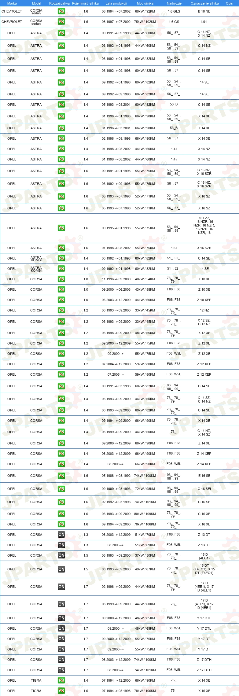Image resolution: width=239 pixels, height=696 pixels.
Task: Click the power cell '75kW / 102KM'
Action: pos(145,22)
